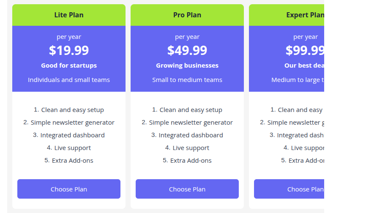Click the $19.99 price

click(x=69, y=50)
